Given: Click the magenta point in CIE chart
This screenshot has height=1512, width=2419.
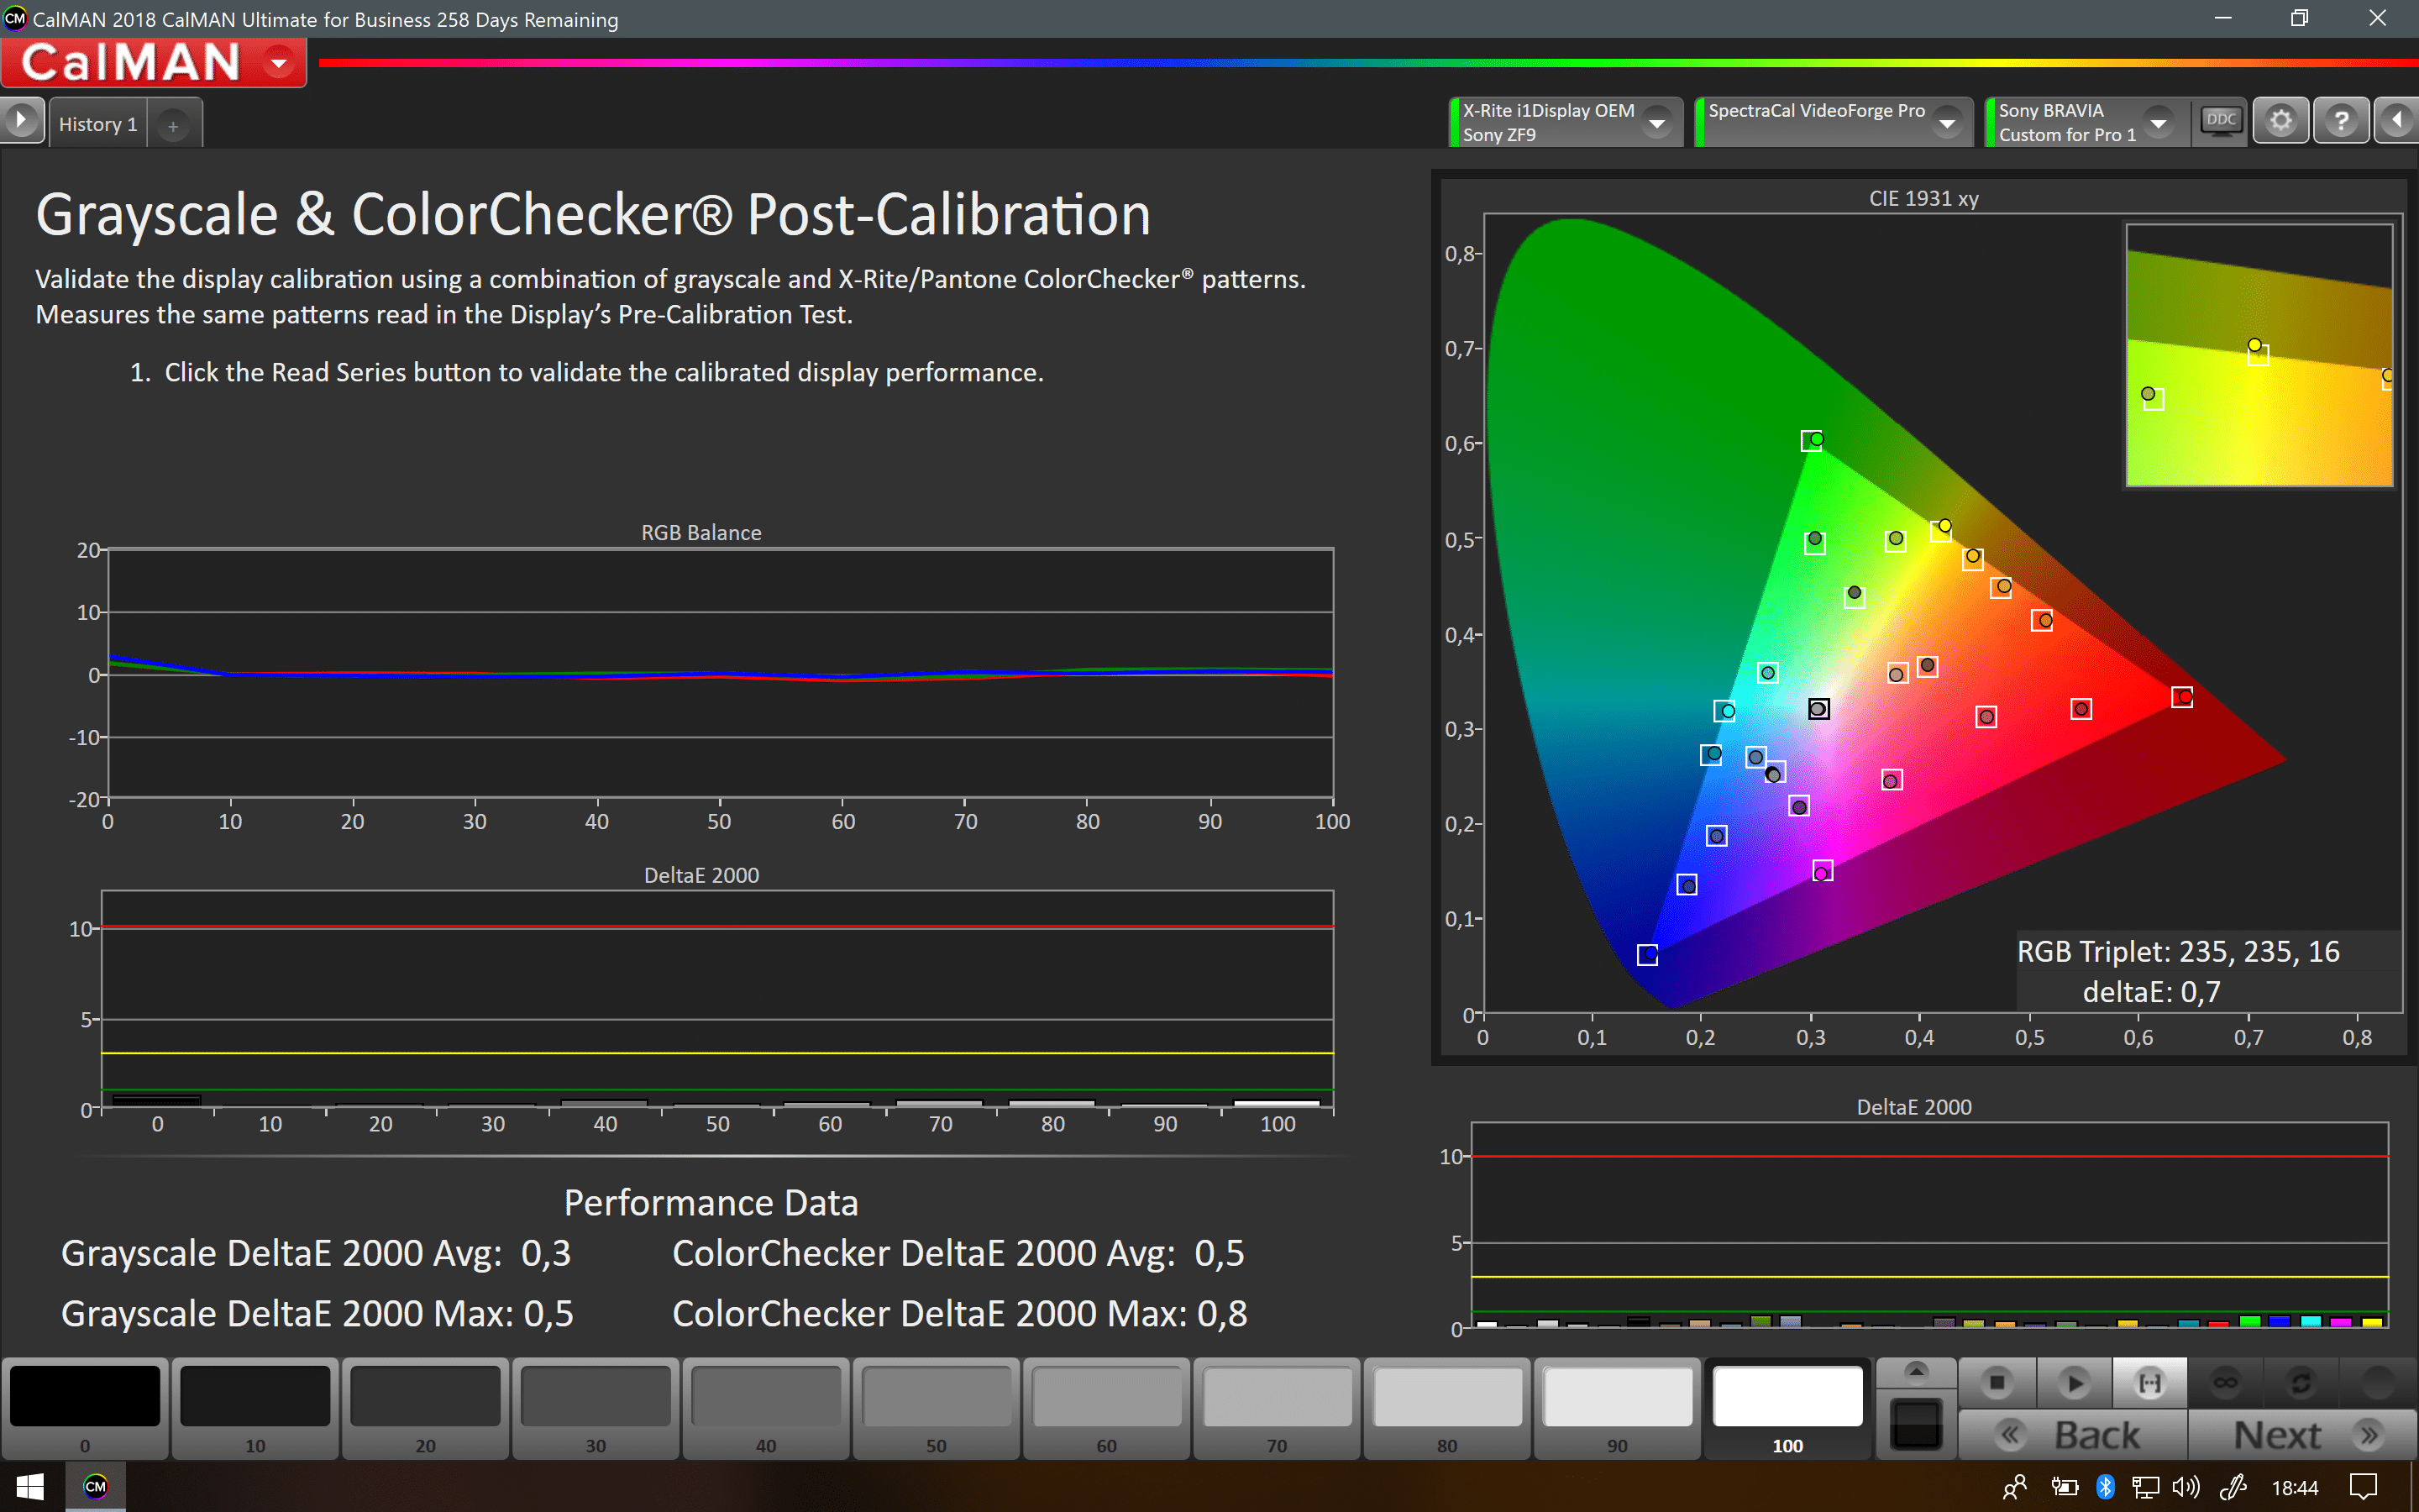Looking at the screenshot, I should coord(1823,872).
